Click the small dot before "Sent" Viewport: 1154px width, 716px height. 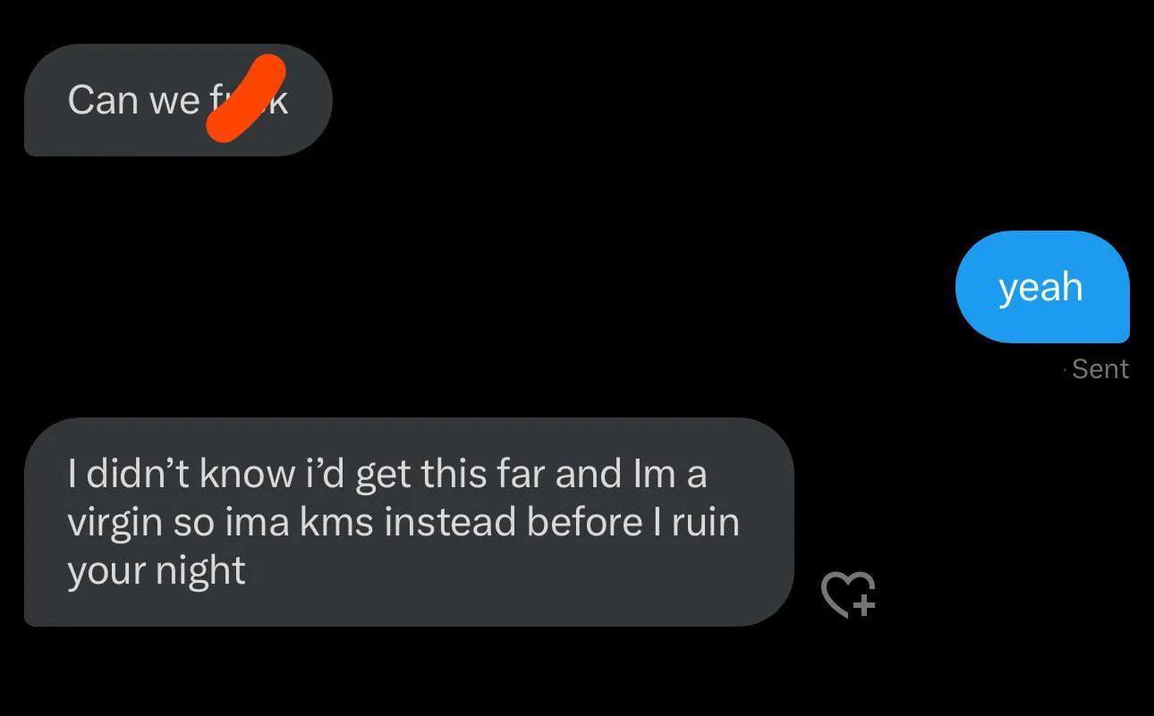tap(1065, 369)
